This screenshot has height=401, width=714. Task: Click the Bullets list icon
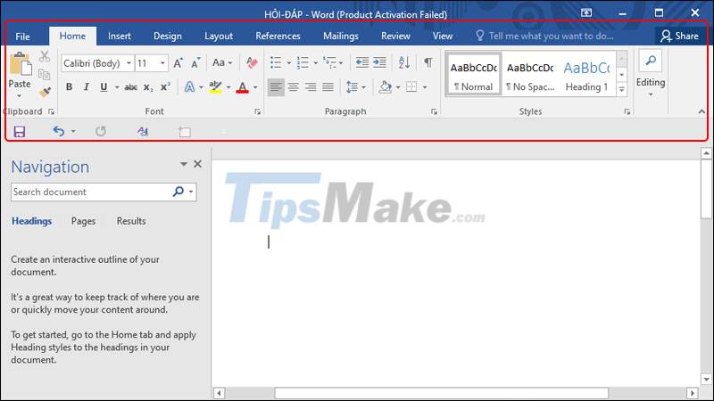276,62
